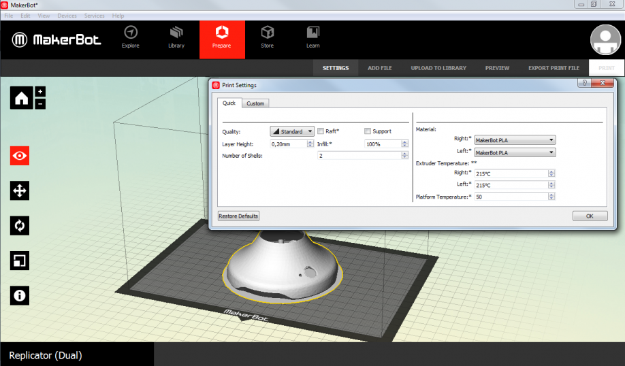Open the Learn section
The height and width of the screenshot is (366, 625).
(x=313, y=37)
